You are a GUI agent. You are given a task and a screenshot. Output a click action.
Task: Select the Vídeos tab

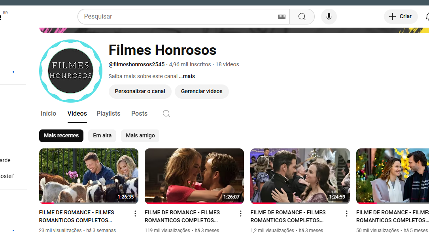pyautogui.click(x=77, y=113)
